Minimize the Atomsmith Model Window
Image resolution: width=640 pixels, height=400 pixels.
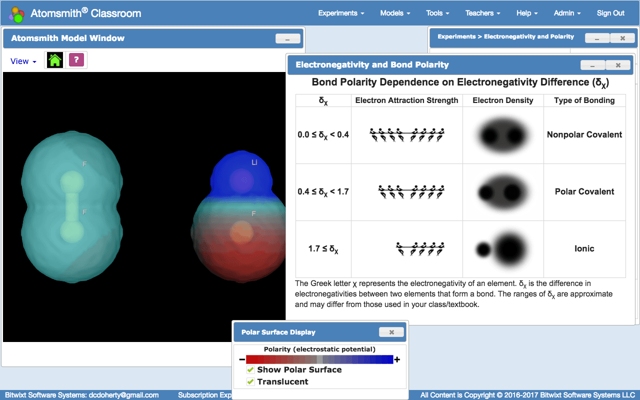pos(288,38)
